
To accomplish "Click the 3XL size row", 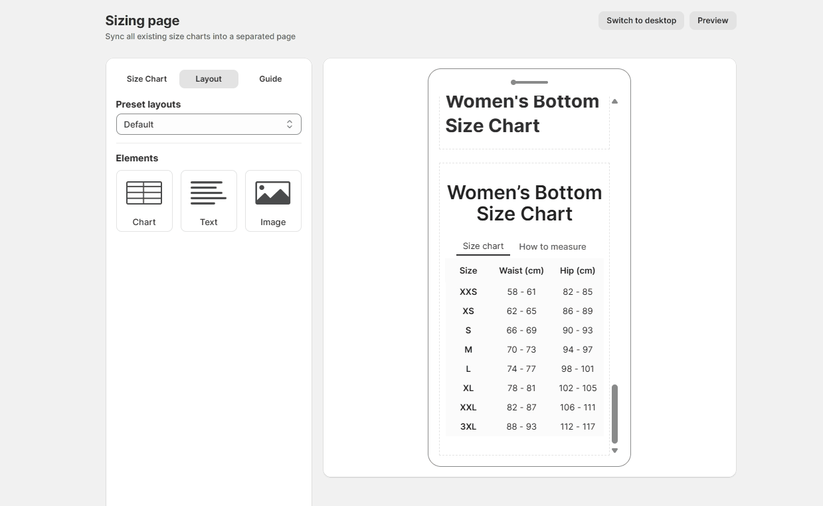I will [468, 426].
